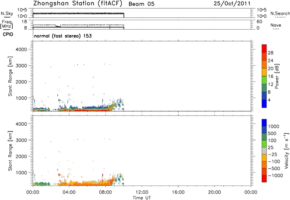Click the '4' label on the Power scale
This screenshot has width=290, height=200.
pyautogui.click(x=269, y=100)
